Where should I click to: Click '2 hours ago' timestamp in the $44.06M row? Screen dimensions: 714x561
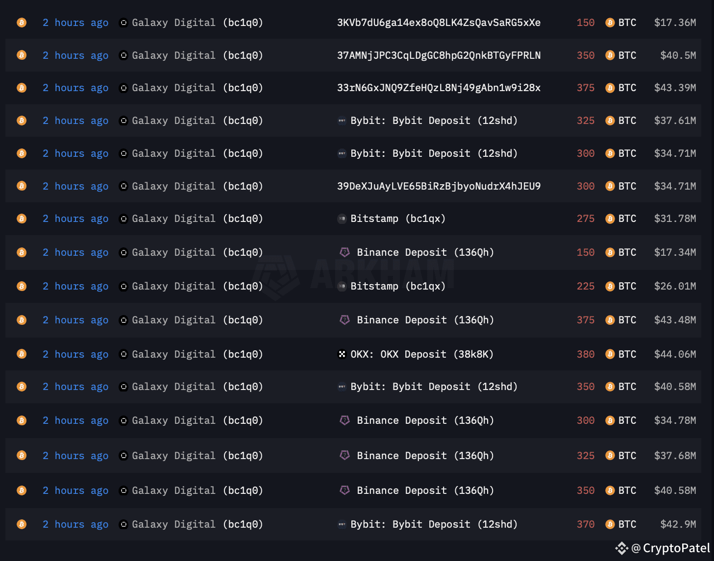(x=75, y=354)
